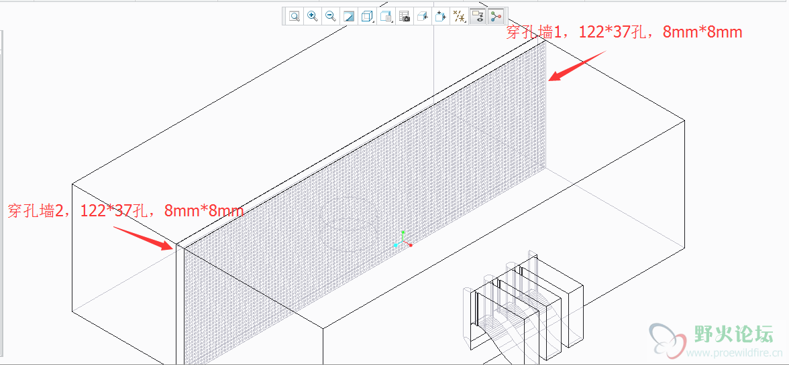789x365 pixels.
Task: Open the View Manager camera icon
Action: pyautogui.click(x=404, y=16)
